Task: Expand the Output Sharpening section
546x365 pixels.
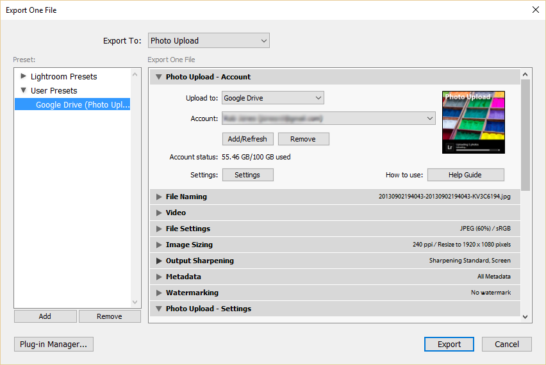Action: point(159,261)
